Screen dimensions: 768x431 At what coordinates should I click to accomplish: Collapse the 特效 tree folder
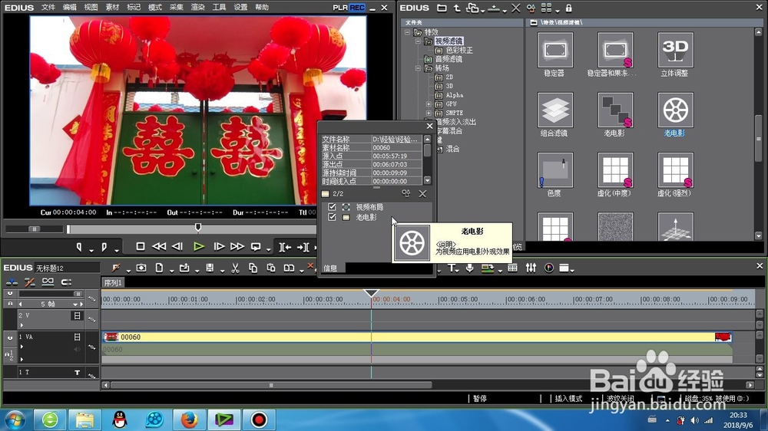click(407, 32)
